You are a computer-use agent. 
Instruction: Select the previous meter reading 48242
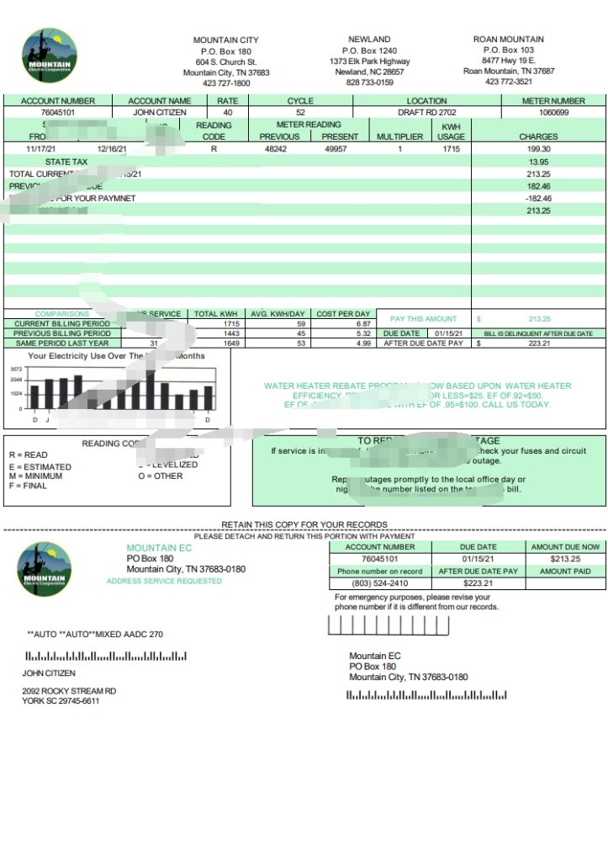point(276,149)
